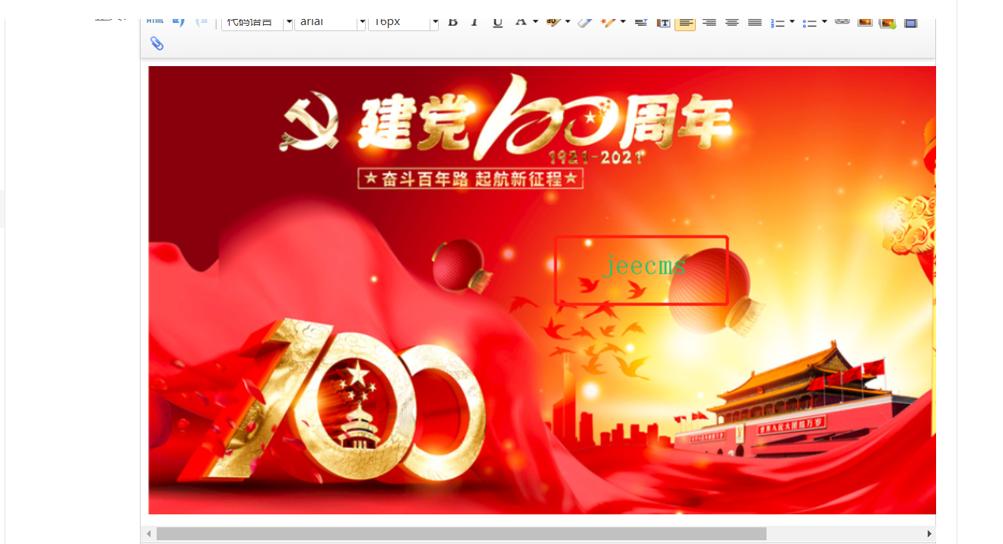Insert a hyperlink with the chain icon
Screen dimensions: 1003x544
point(842,21)
